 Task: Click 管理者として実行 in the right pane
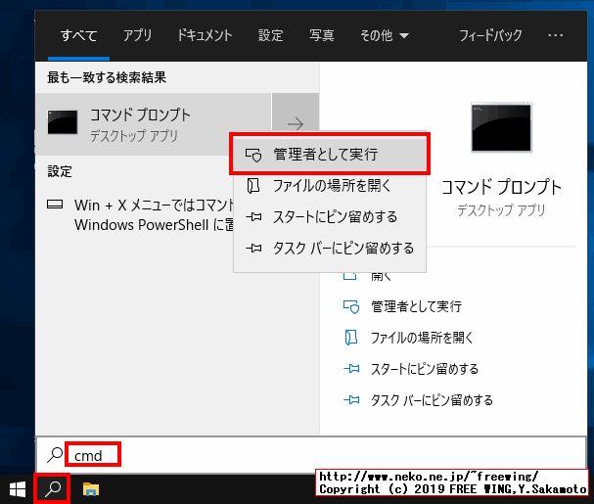pyautogui.click(x=416, y=306)
